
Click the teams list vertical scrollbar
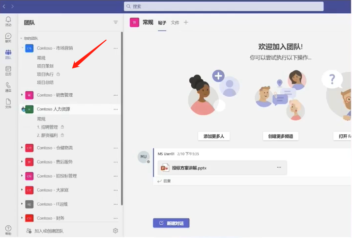(122, 118)
